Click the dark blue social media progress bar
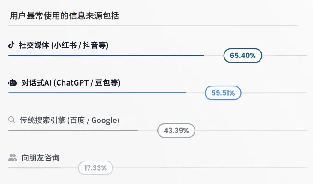Viewport: 313px width, 184px height. coord(106,56)
